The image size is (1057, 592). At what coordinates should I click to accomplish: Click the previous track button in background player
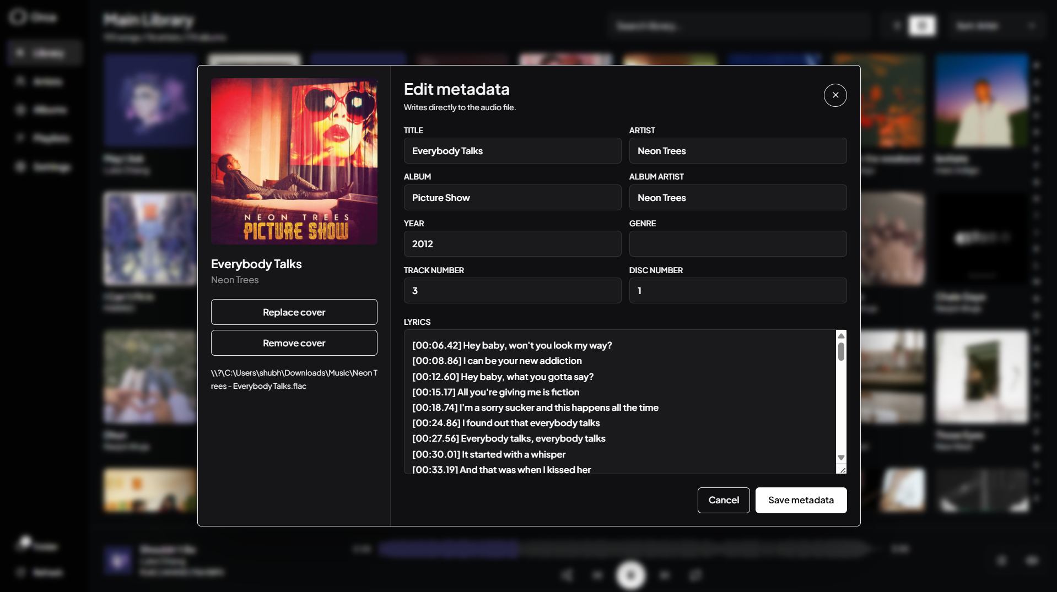(597, 575)
